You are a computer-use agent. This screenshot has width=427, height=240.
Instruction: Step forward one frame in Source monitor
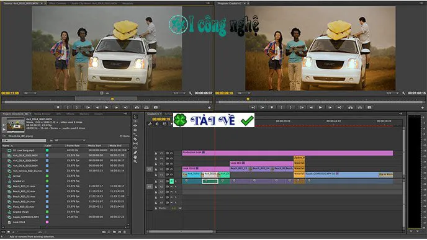(116, 107)
